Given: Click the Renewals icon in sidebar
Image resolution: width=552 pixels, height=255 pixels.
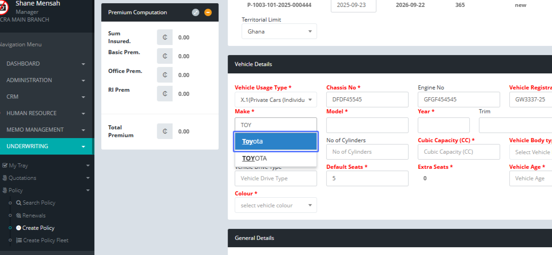Looking at the screenshot, I should pos(18,216).
